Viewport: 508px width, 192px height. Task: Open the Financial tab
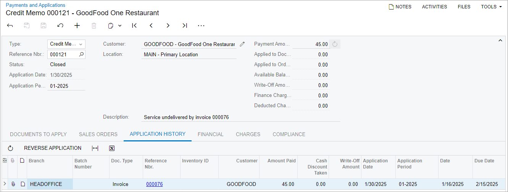click(210, 134)
